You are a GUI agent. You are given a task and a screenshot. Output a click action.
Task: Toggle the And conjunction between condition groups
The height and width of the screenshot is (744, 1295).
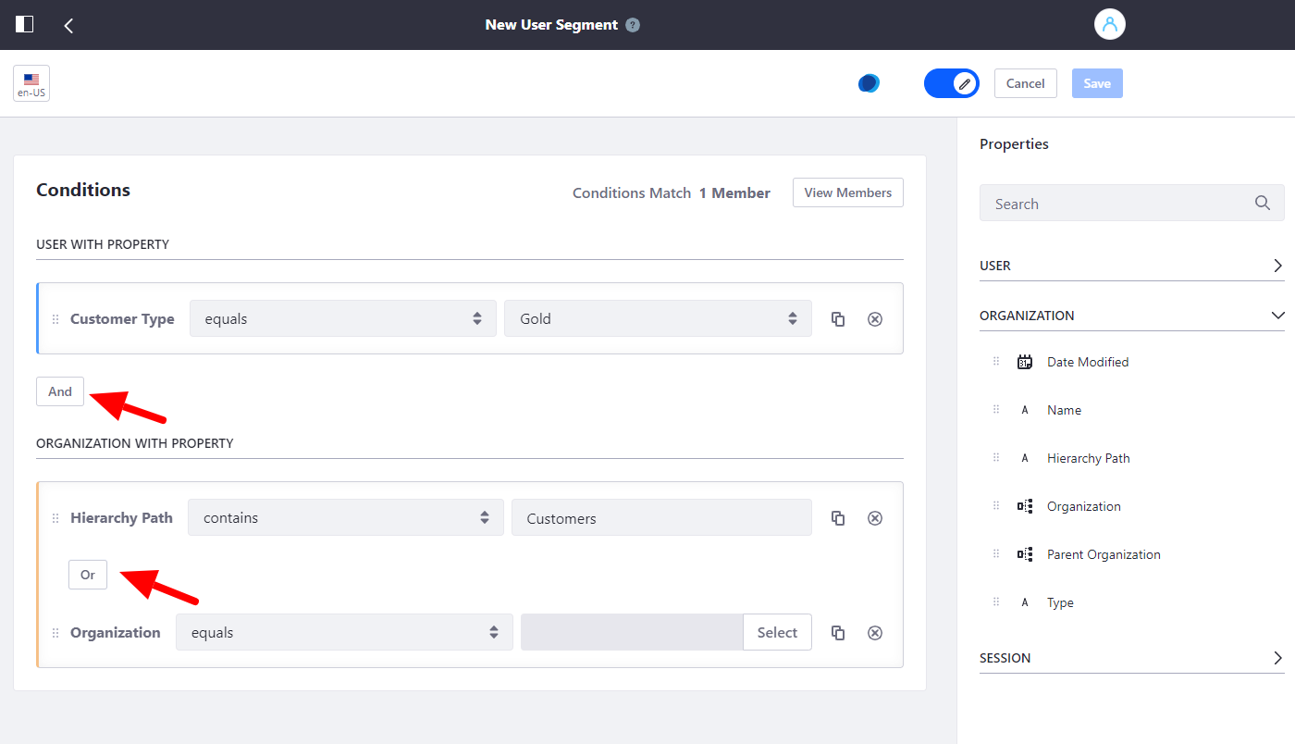tap(59, 391)
